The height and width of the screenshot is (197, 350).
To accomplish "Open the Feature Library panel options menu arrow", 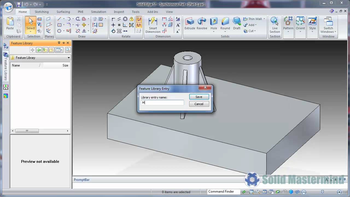I will [x=59, y=43].
